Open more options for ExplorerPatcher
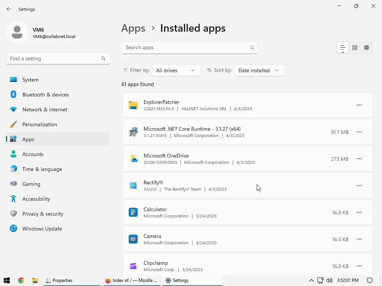382x286 pixels. [x=359, y=105]
